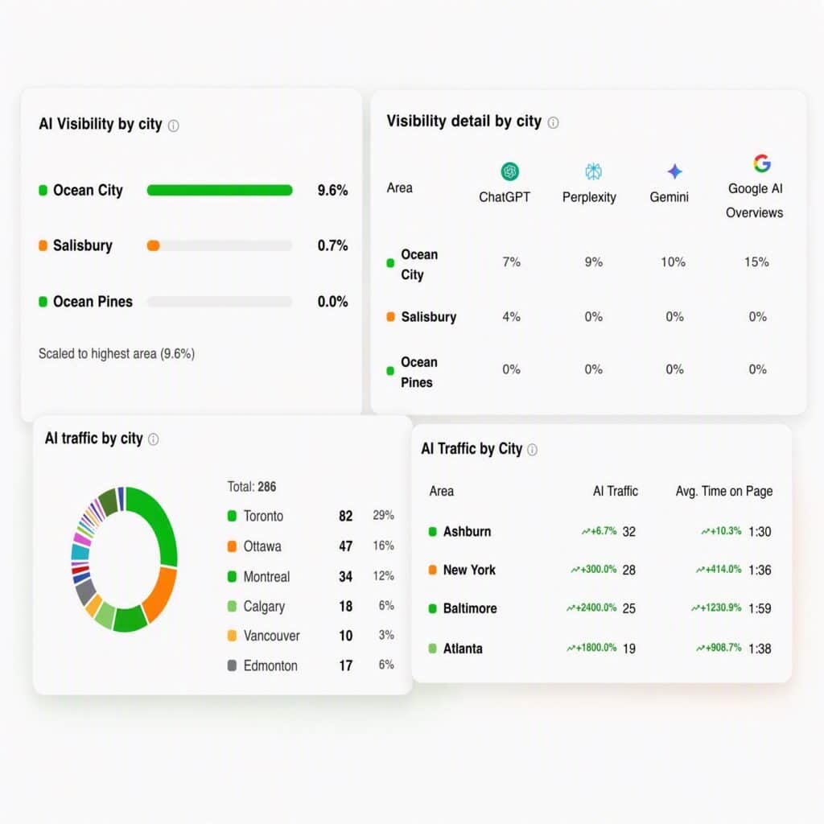Viewport: 824px width, 824px height.
Task: Select Salisbury in AI Visibility list
Action: [83, 245]
